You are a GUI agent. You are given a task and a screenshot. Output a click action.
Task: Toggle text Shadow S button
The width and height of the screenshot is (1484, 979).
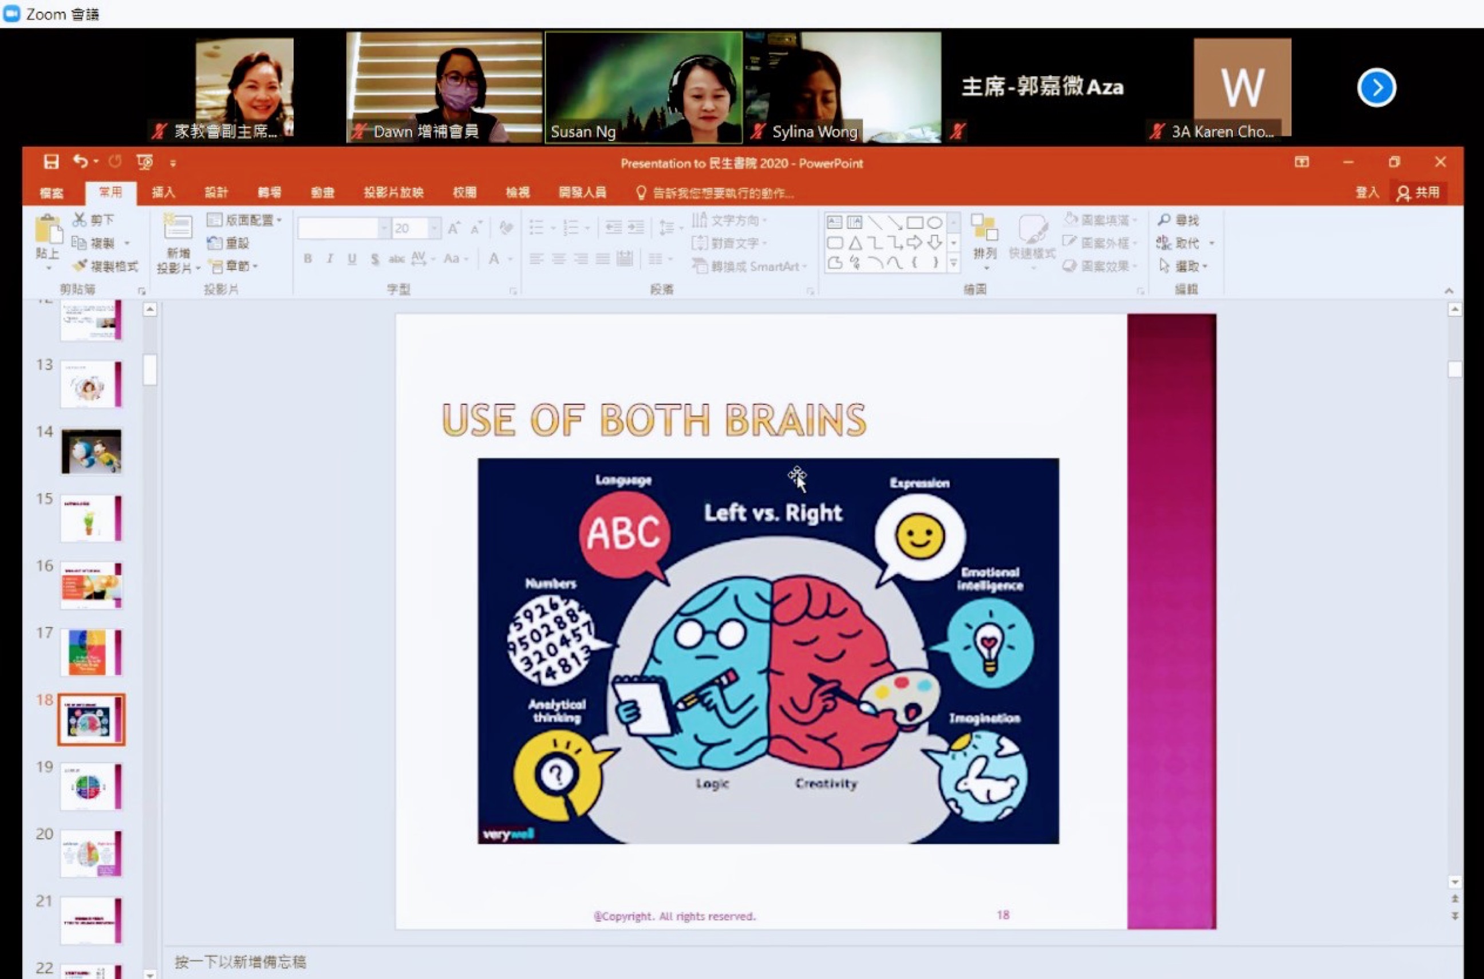(x=374, y=258)
